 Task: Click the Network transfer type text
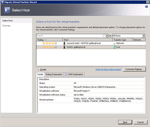point(120,43)
